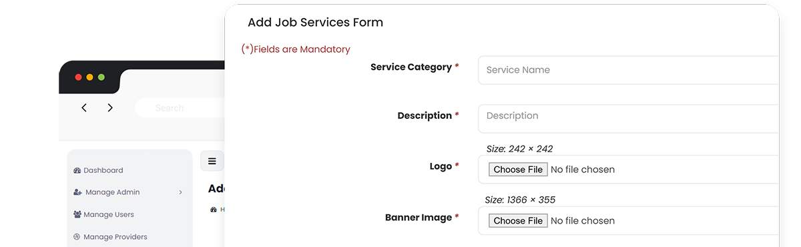Click the browser forward arrow
Image resolution: width=801 pixels, height=247 pixels.
(x=110, y=107)
